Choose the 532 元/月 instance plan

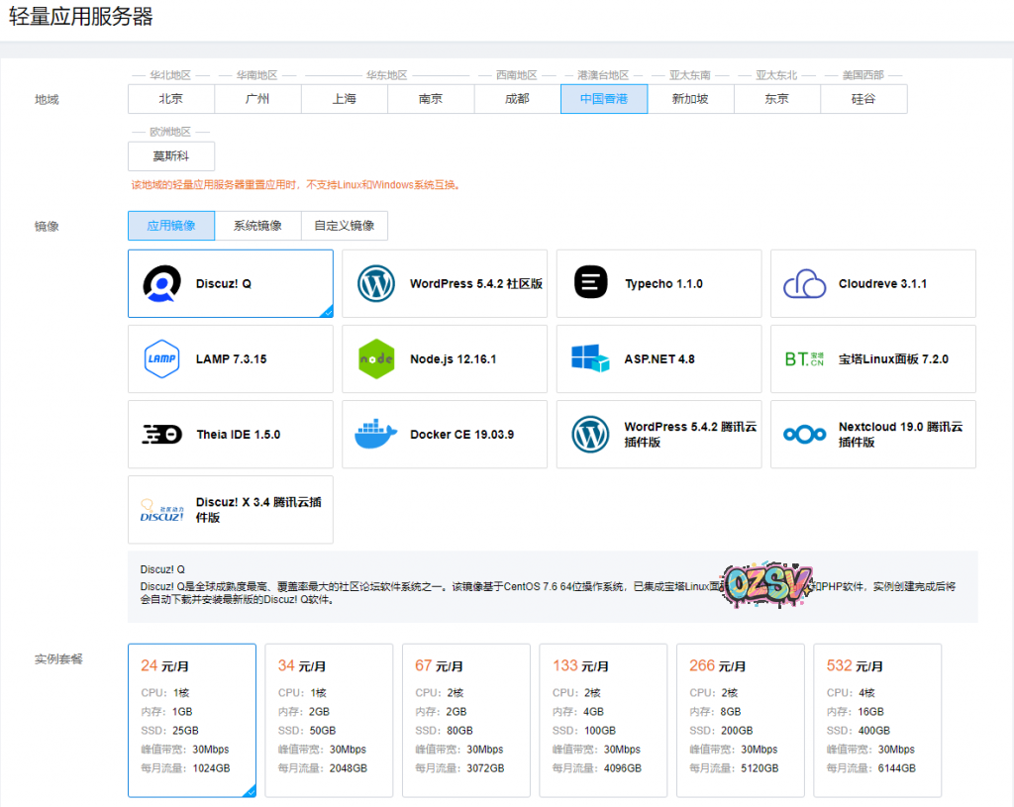click(876, 720)
